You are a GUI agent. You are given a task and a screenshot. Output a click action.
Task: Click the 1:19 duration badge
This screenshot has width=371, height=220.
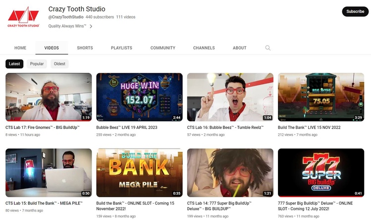coord(86,117)
